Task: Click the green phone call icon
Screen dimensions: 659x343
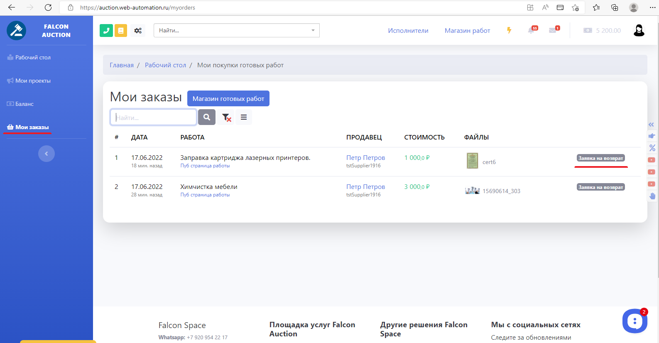Action: click(x=106, y=30)
